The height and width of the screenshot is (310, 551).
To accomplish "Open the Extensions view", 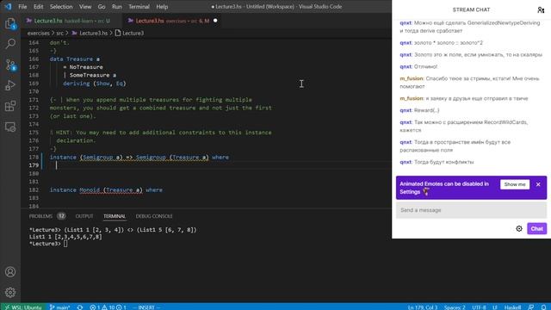I will tap(10, 106).
